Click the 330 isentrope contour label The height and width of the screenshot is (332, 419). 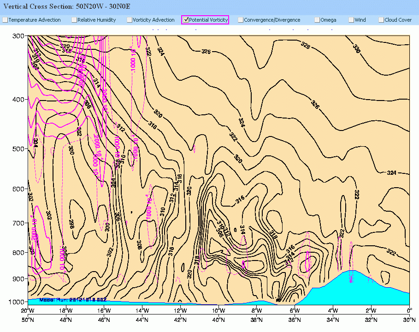356,49
